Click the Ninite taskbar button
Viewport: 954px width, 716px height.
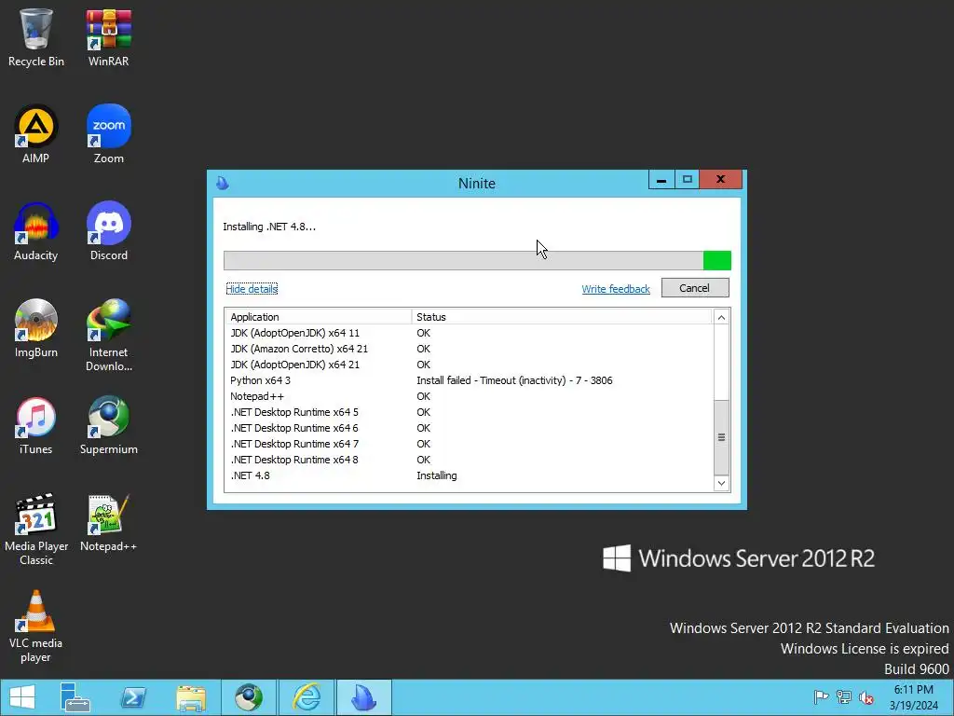[x=364, y=697]
